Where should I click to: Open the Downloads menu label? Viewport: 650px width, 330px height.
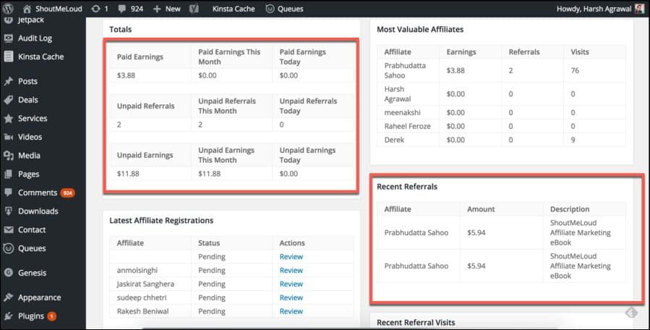[x=38, y=211]
